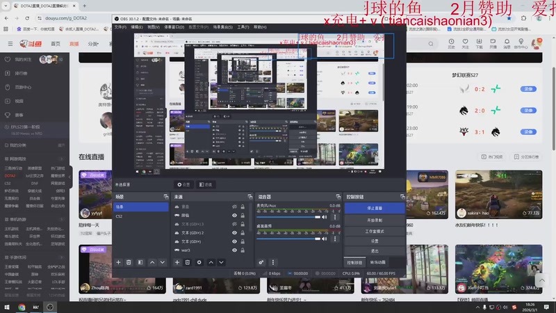Open the Douyu follow heart icon
The image size is (556, 313).
coord(465,43)
